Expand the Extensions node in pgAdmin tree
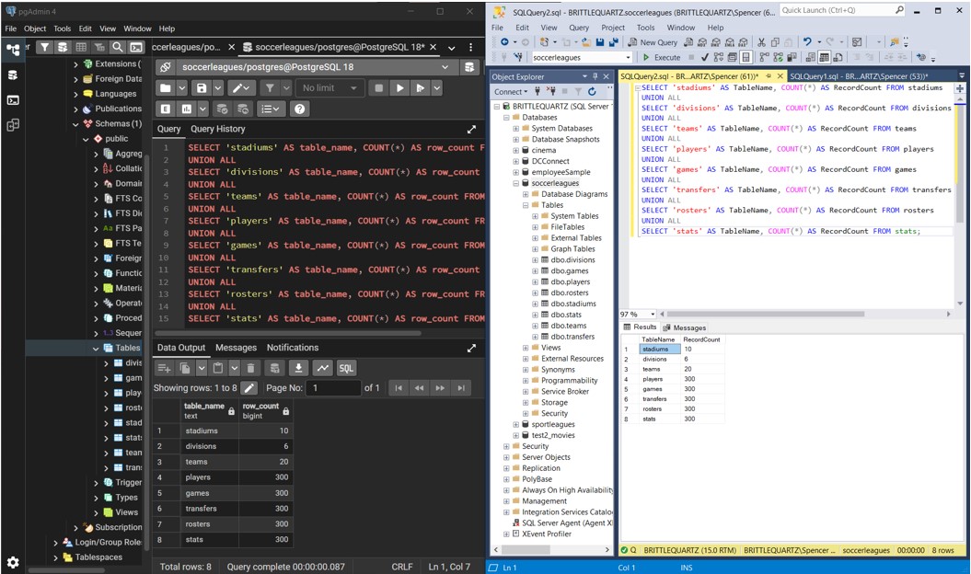971x574 pixels. click(75, 63)
